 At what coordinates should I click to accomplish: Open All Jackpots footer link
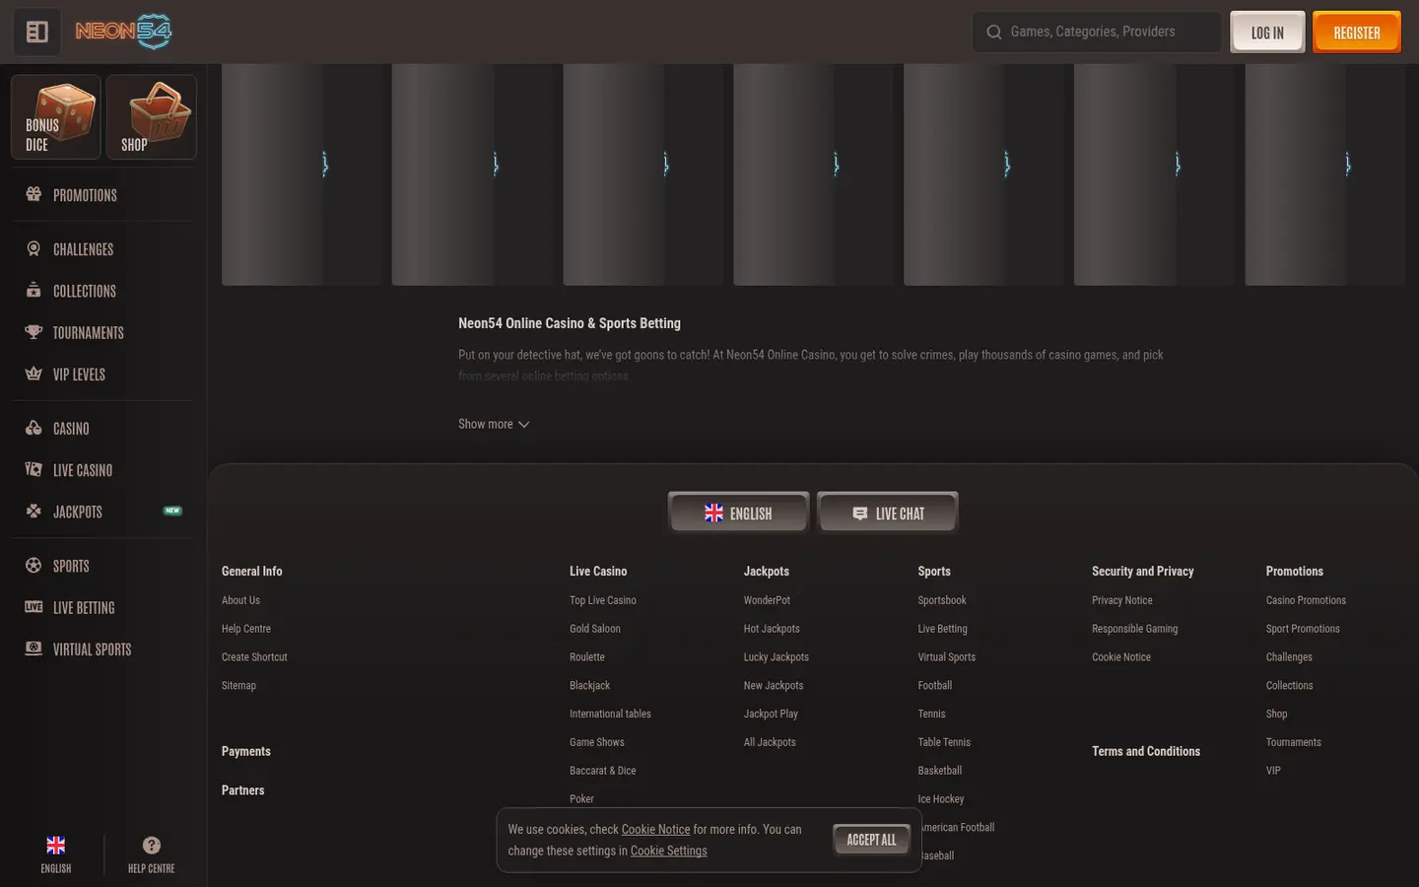coord(770,742)
